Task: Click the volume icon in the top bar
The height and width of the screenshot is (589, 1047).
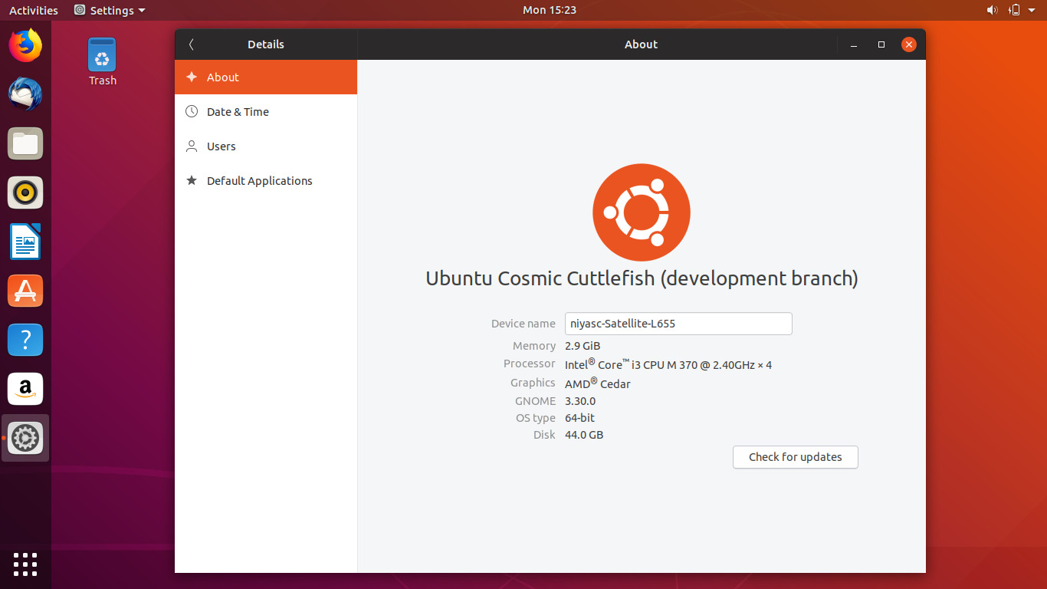Action: coord(992,10)
